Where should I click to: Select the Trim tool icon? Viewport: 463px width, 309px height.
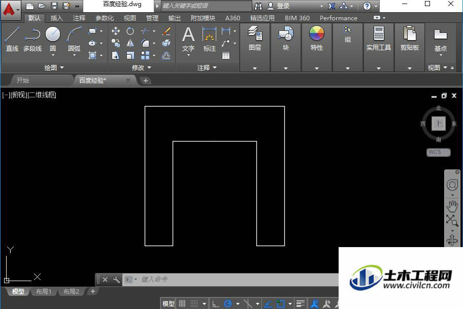(x=145, y=30)
